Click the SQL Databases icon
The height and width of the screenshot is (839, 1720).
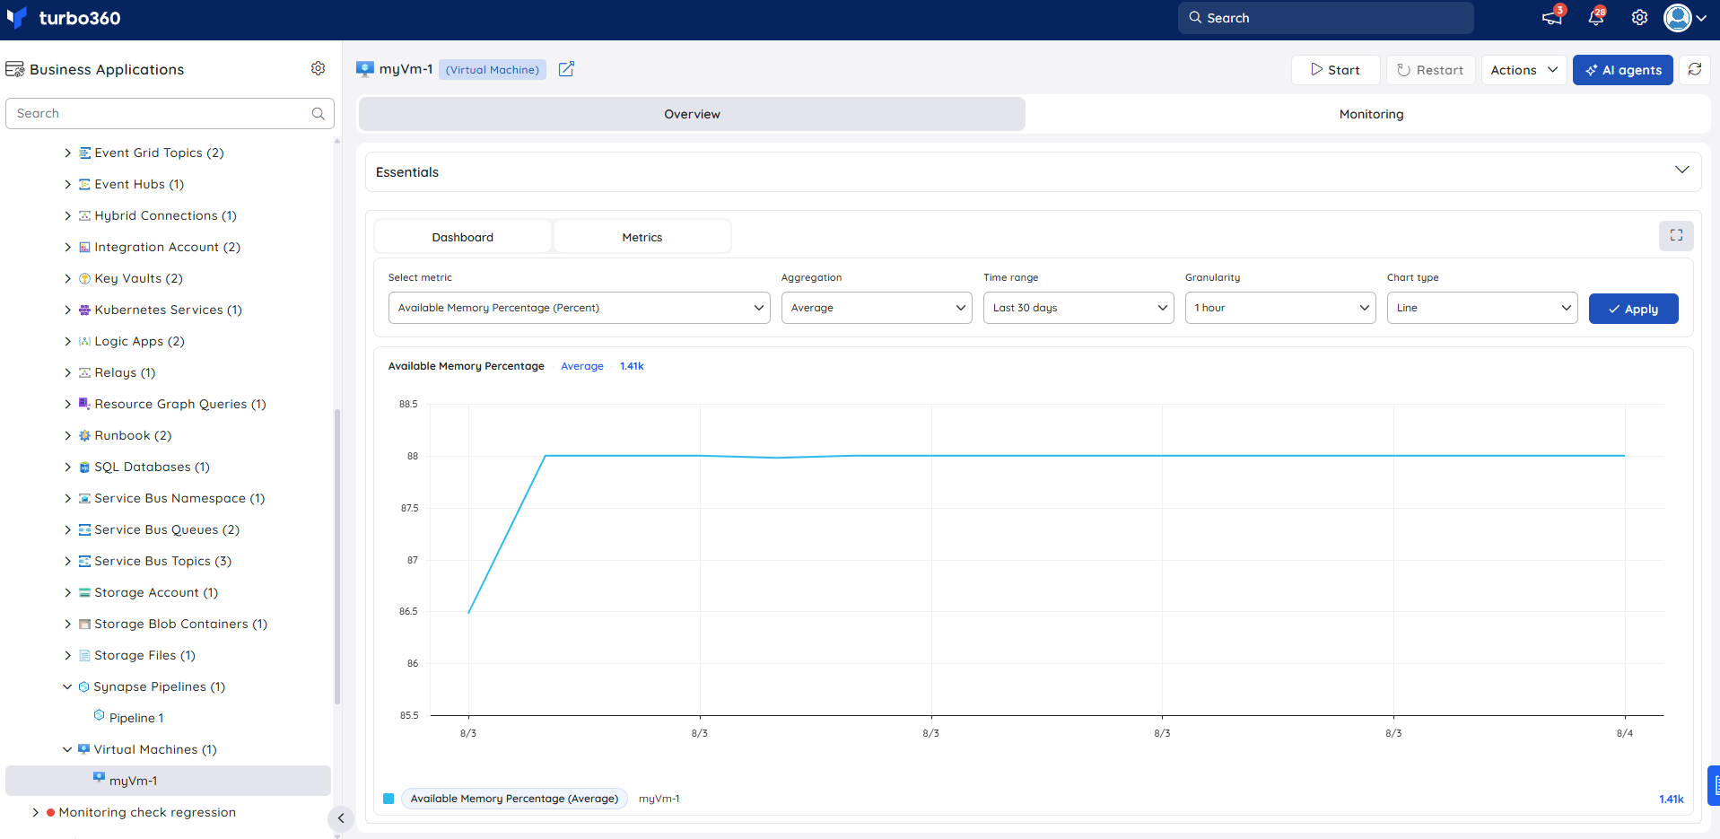click(84, 468)
